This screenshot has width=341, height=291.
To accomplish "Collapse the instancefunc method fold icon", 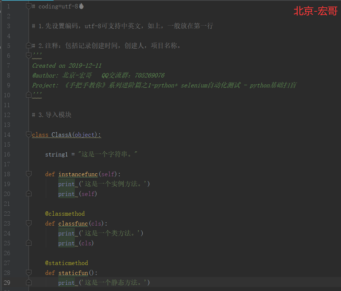I will [x=29, y=174].
